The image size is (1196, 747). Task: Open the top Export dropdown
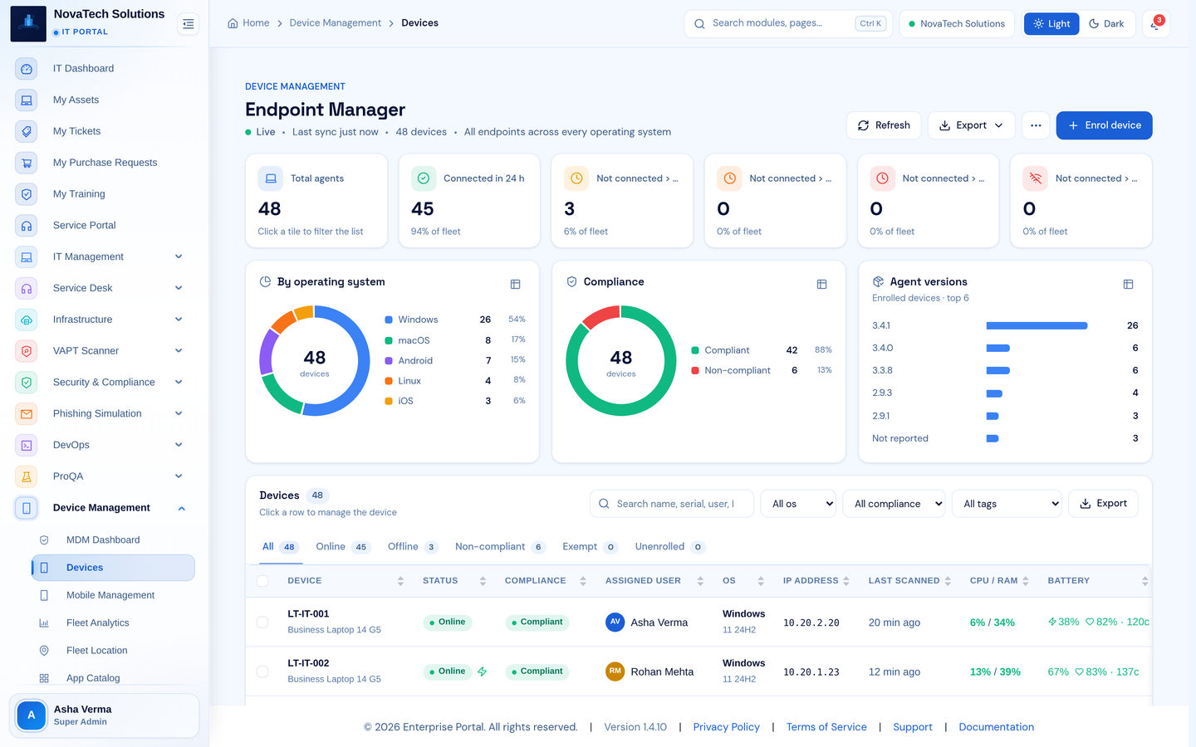click(x=971, y=125)
